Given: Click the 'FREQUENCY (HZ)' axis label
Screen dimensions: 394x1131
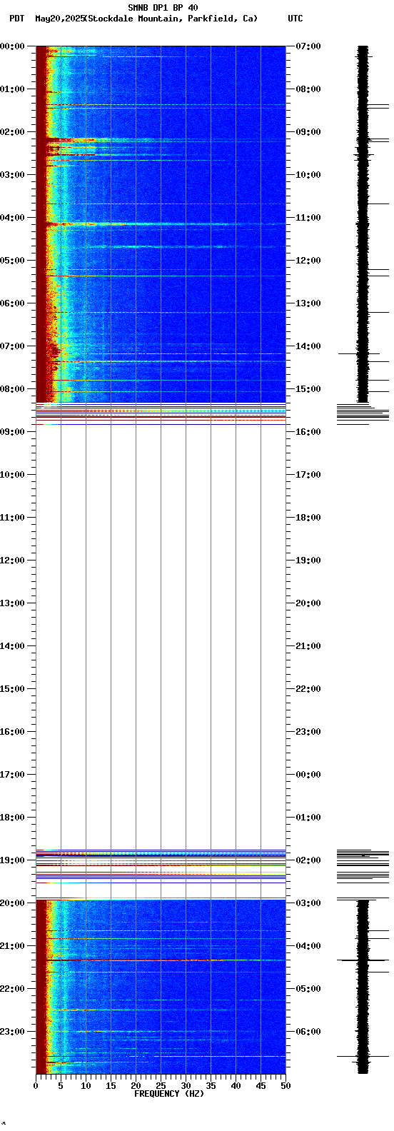Looking at the screenshot, I should pos(169,1093).
